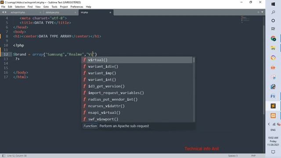Choose radius_put_vendor_int() suggestion
Screen dimensions: 281x158
click(137, 100)
